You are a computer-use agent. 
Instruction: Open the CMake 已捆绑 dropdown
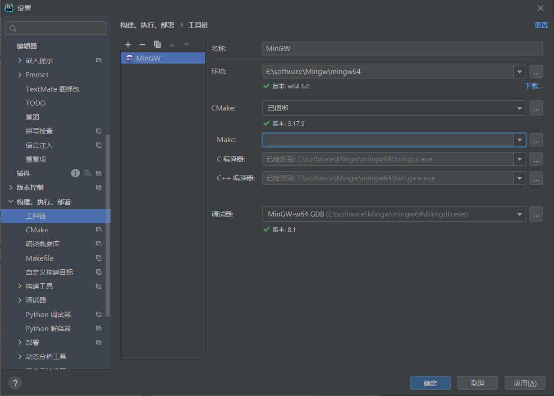point(520,108)
